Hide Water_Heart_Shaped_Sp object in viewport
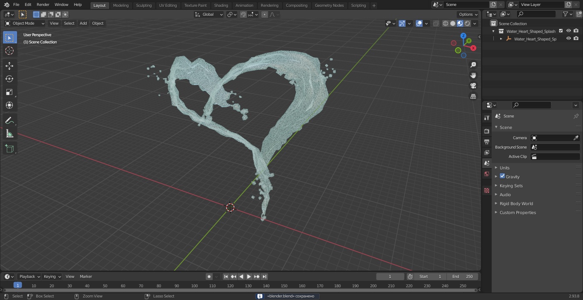The image size is (583, 300). (x=568, y=39)
